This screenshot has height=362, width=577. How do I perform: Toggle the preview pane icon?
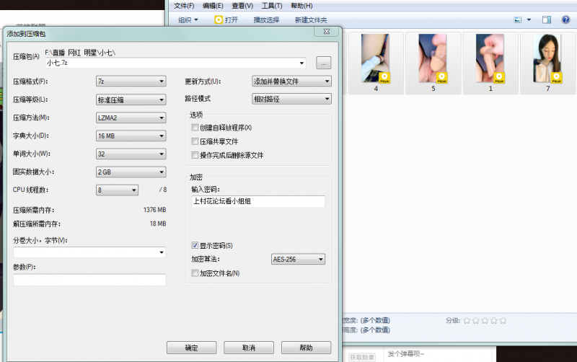tap(547, 19)
